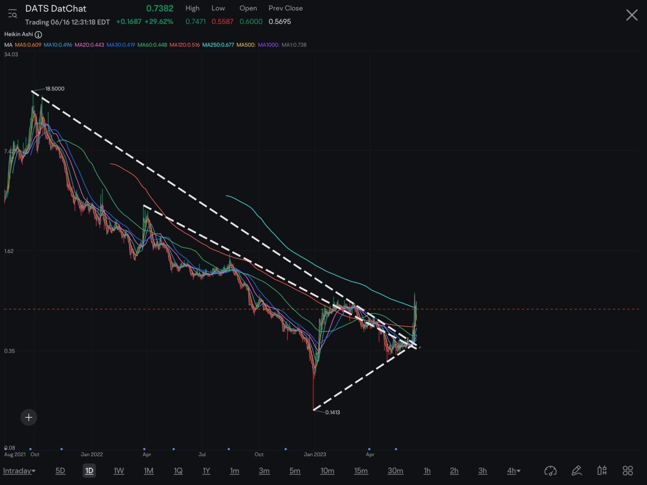Screen dimensions: 647x485
Task: Click the 0.1413 low price label
Action: [332, 412]
